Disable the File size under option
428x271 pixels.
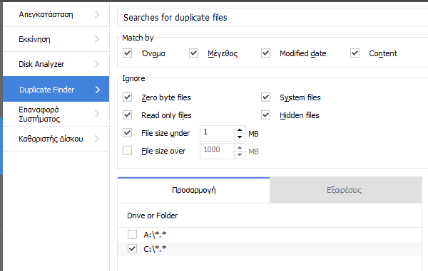point(128,133)
